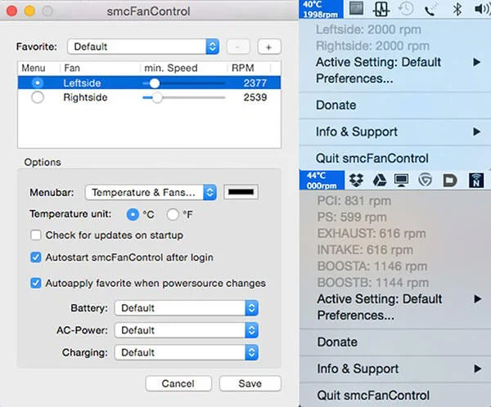The image size is (491, 407).
Task: Open the Bluetooth menu bar icon
Action: click(457, 9)
